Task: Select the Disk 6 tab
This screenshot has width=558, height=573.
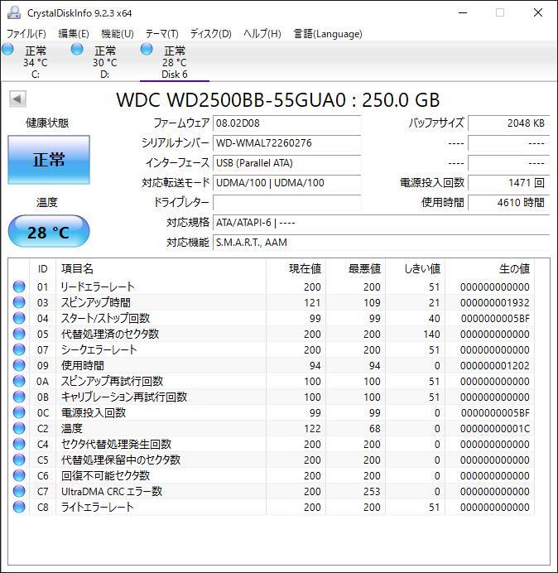Action: [x=175, y=61]
